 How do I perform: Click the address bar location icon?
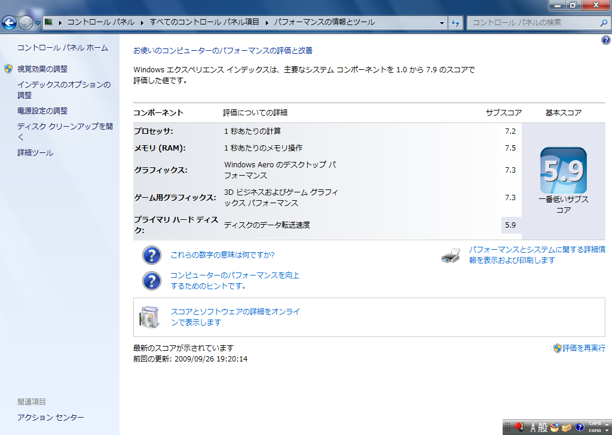pos(49,22)
